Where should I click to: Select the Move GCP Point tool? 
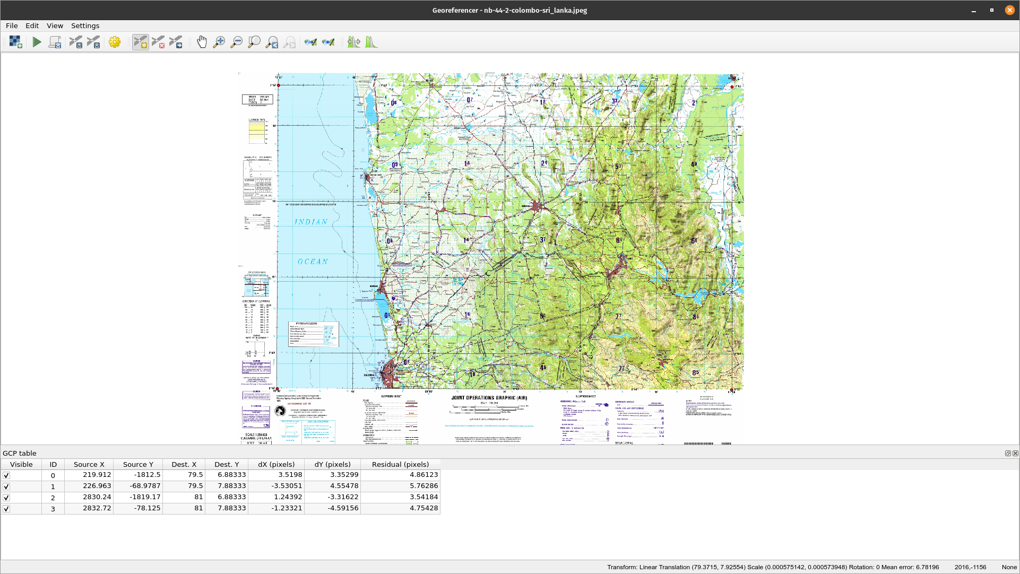point(176,42)
